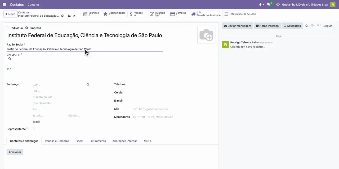Image resolution: width=339 pixels, height=169 pixels.
Task: Click the E-mail input field
Action: [173, 101]
